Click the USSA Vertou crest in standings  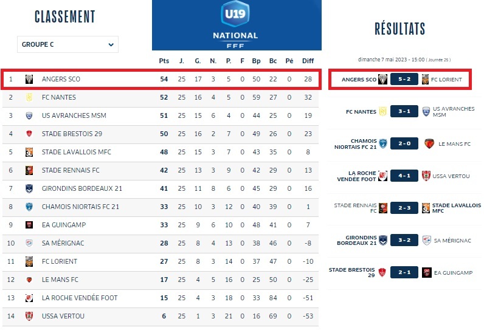(29, 316)
